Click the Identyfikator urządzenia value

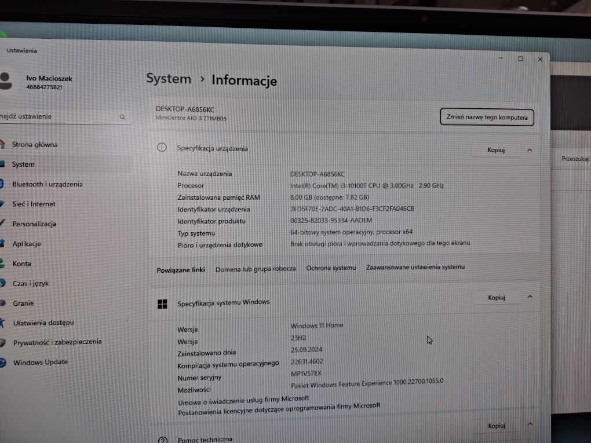point(352,208)
